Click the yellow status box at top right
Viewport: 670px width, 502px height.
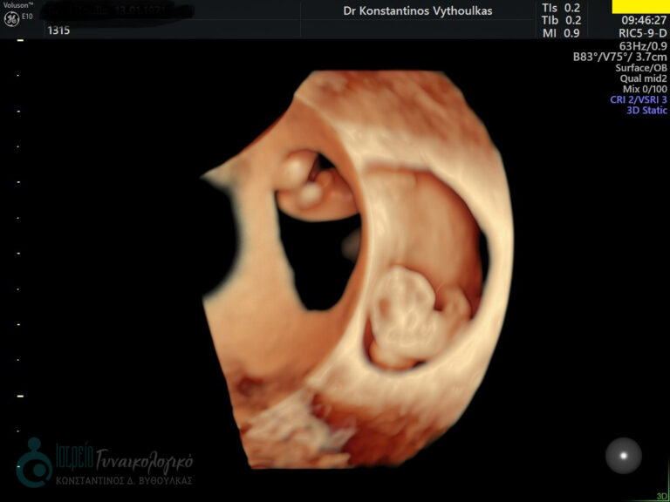640,6
